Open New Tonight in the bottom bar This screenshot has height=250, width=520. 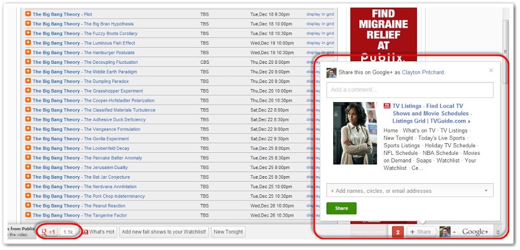tap(229, 232)
